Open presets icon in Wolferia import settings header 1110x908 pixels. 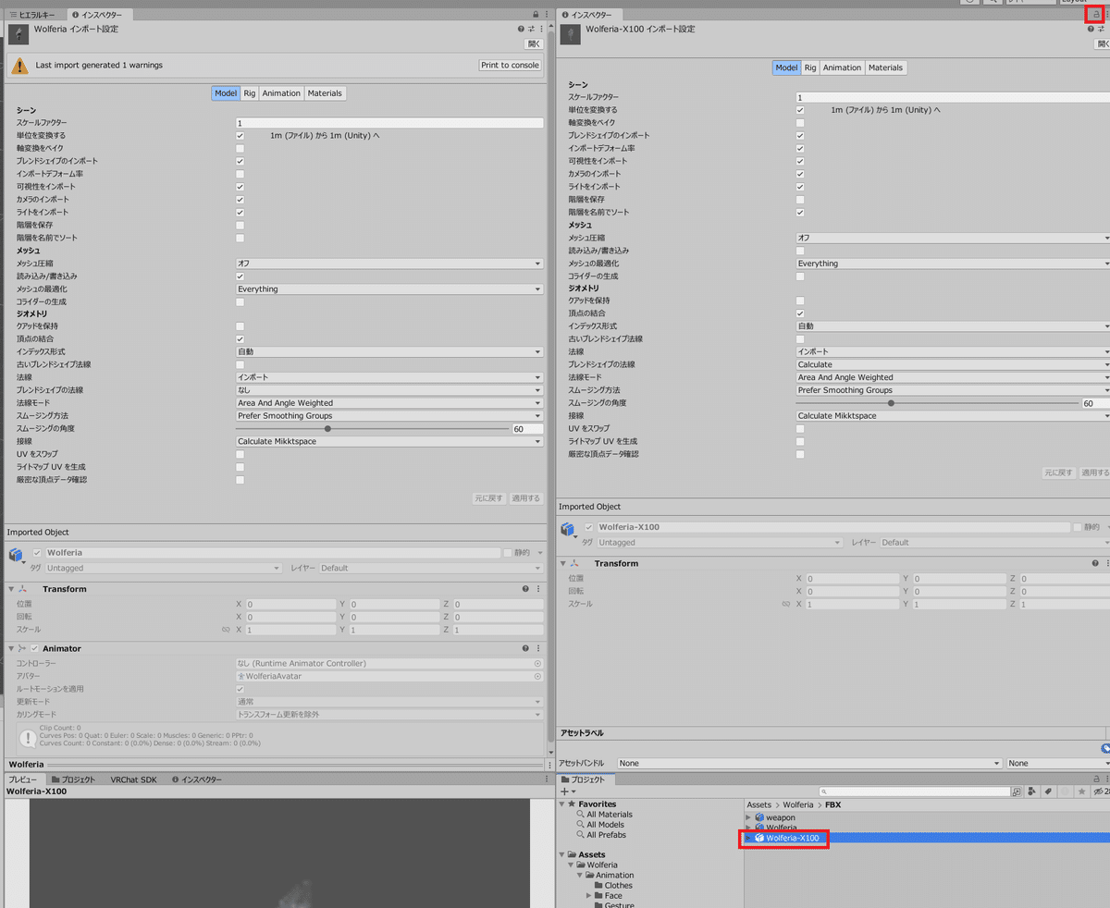(531, 30)
